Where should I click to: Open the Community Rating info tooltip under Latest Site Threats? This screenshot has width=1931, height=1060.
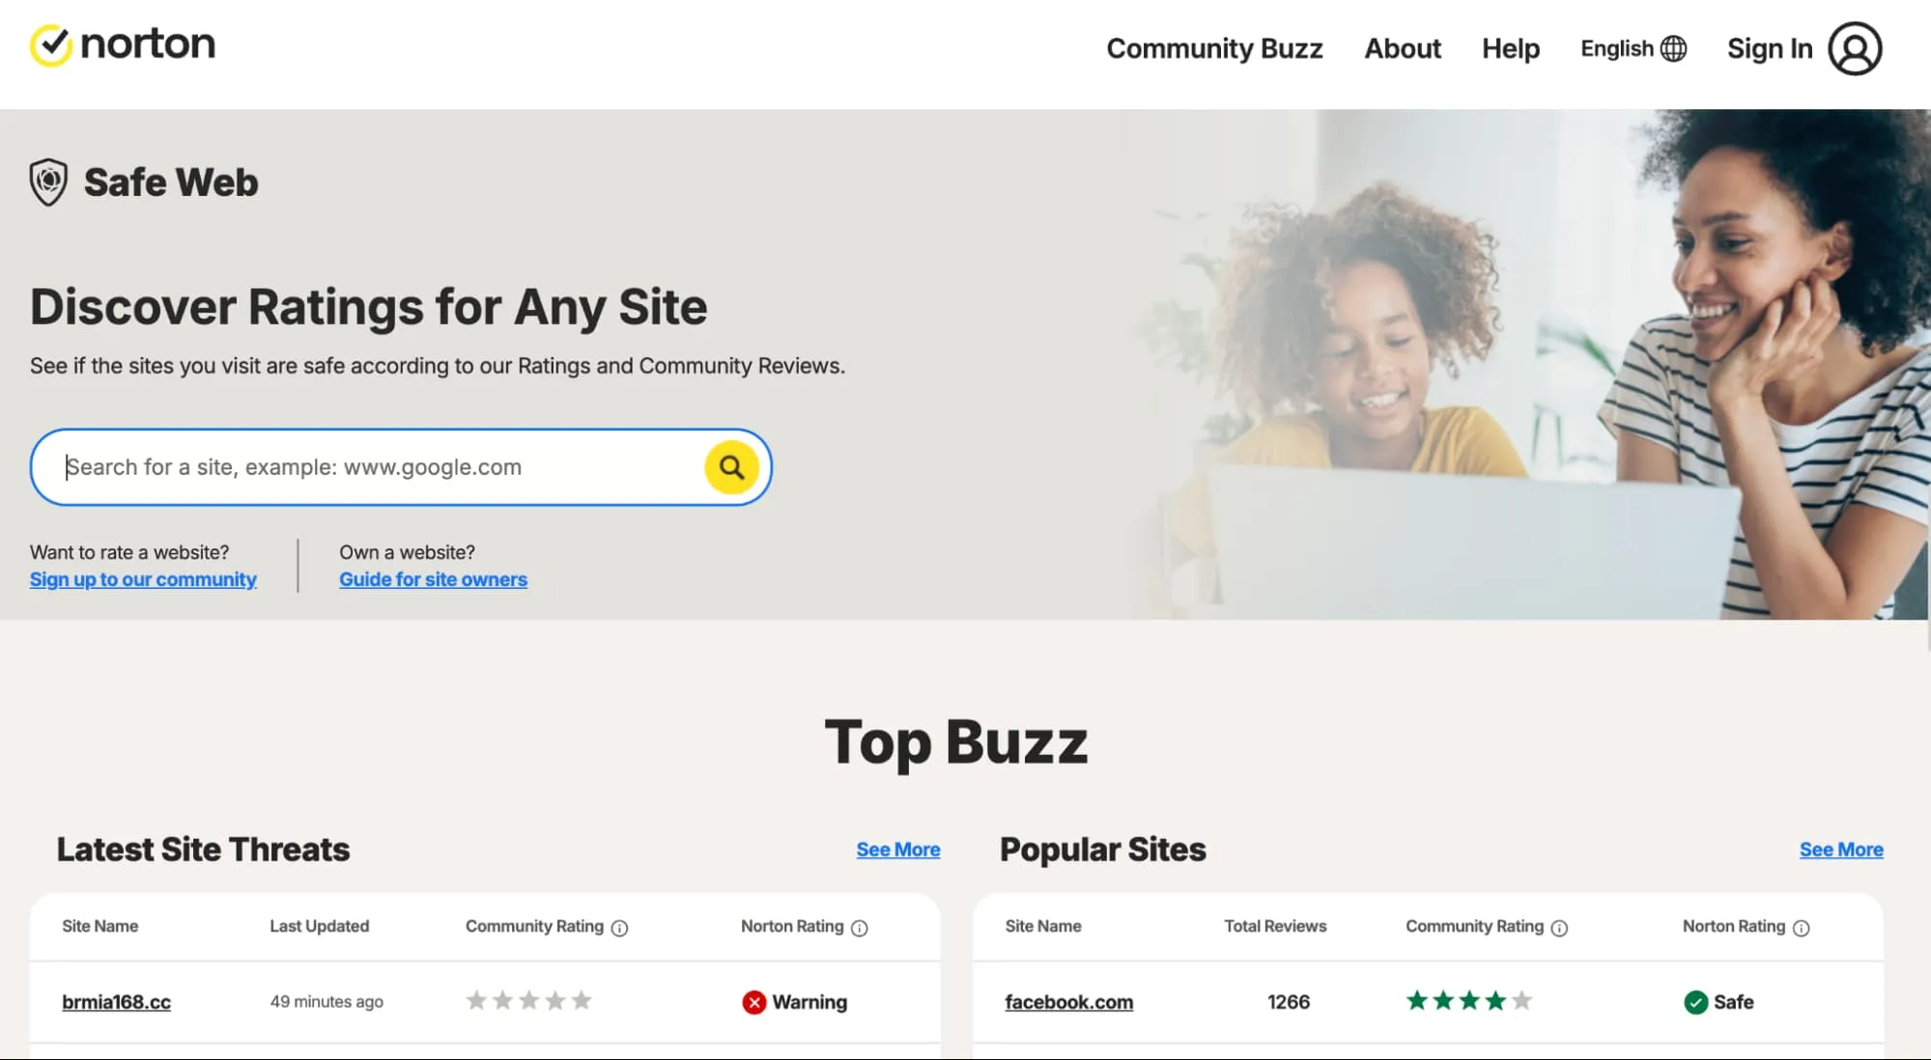click(x=618, y=927)
